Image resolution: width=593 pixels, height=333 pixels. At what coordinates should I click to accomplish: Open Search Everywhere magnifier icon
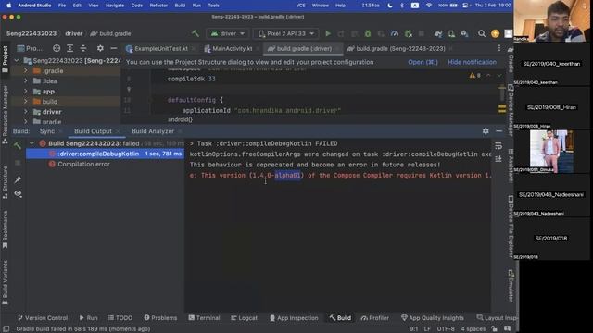point(482,33)
